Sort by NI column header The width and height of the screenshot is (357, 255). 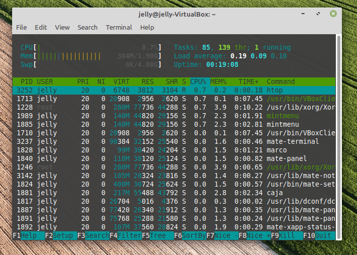tap(101, 81)
